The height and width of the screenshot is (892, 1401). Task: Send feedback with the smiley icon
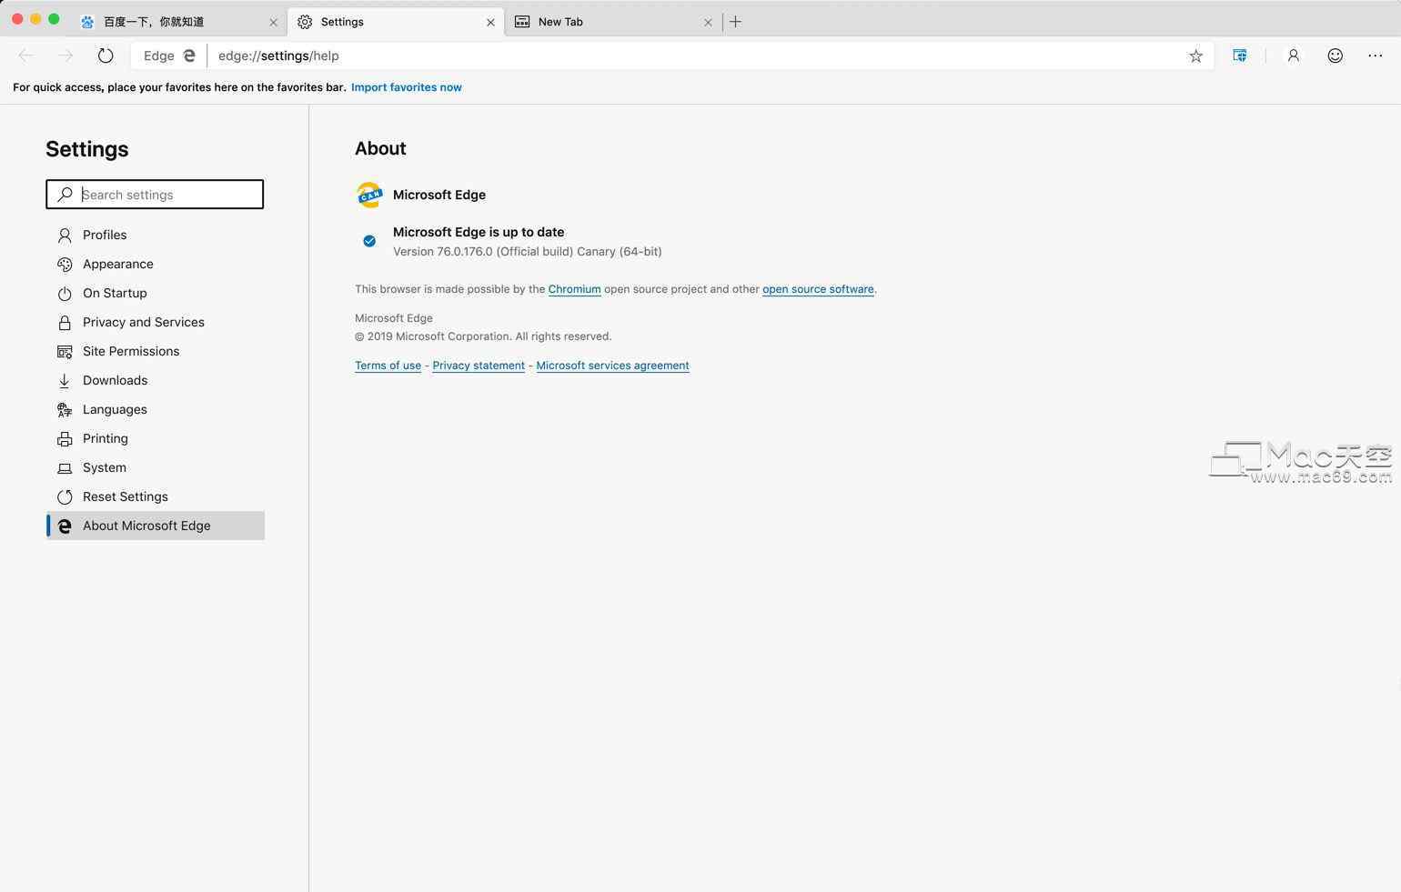1335,55
